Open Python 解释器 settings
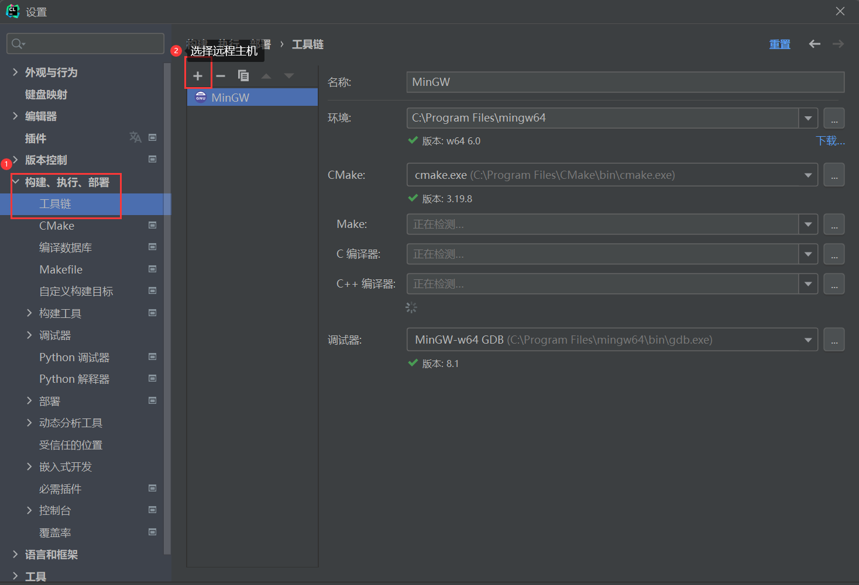 click(x=74, y=379)
